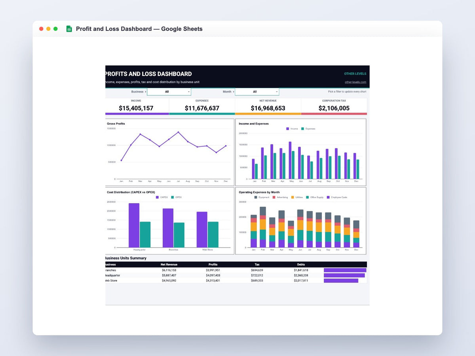Viewport: 475px width, 356px height.
Task: Click the Expenses legend swatch in chart
Action: pos(302,129)
